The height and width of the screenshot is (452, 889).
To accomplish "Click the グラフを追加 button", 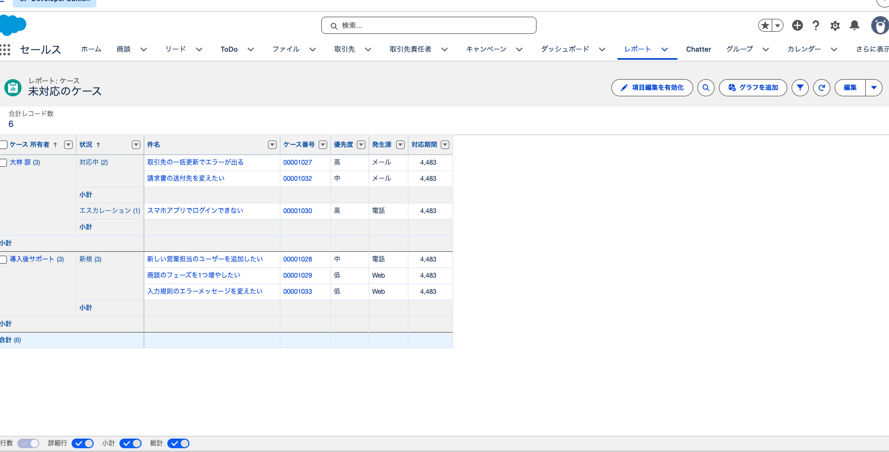I will (753, 88).
